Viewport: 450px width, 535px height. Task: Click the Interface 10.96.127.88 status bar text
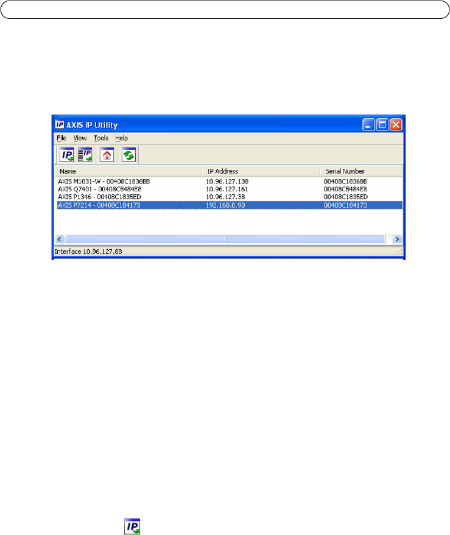(x=88, y=252)
